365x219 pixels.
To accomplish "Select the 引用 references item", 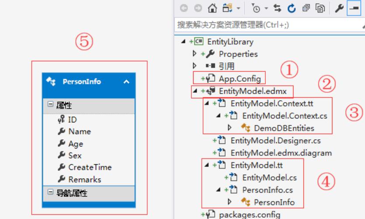I will [226, 66].
